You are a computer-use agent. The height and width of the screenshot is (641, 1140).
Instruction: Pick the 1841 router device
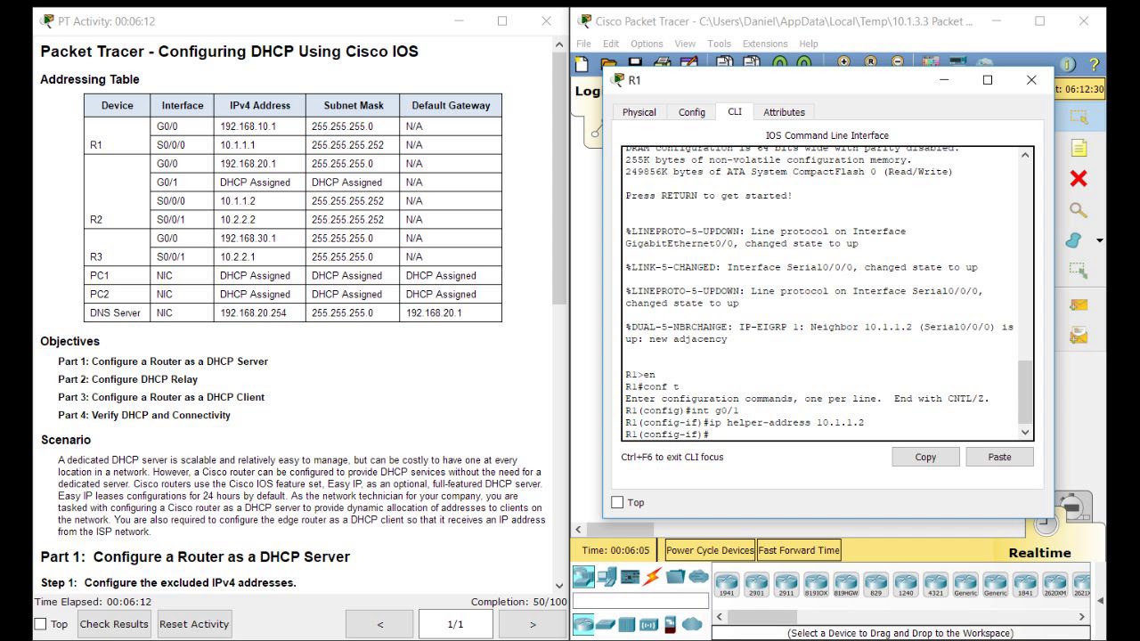point(1025,584)
